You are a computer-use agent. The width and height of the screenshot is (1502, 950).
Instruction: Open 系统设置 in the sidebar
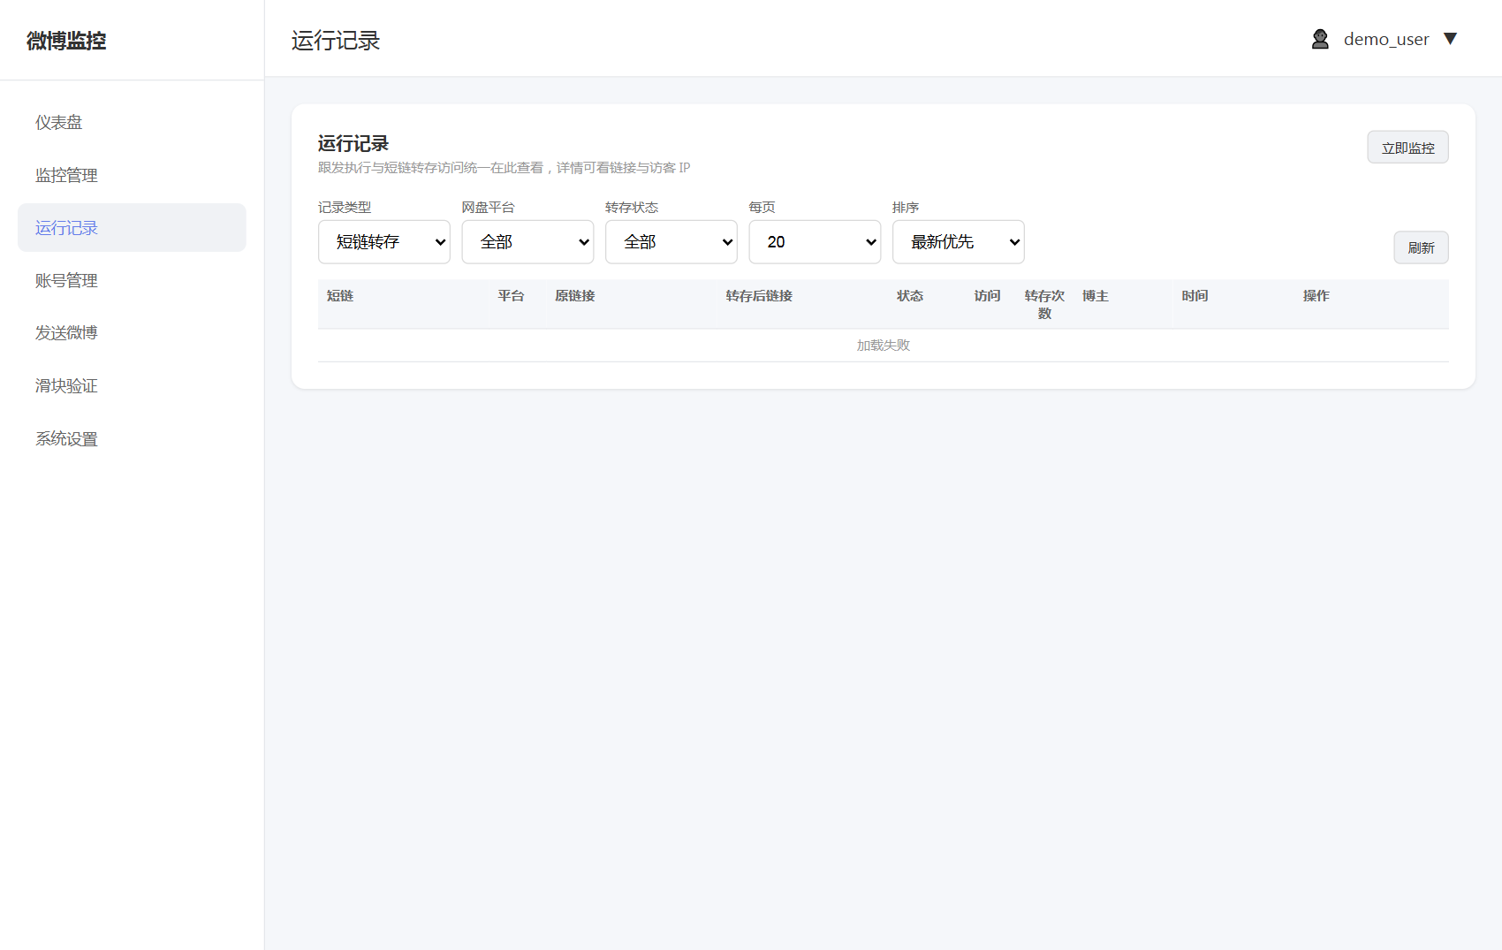click(132, 438)
